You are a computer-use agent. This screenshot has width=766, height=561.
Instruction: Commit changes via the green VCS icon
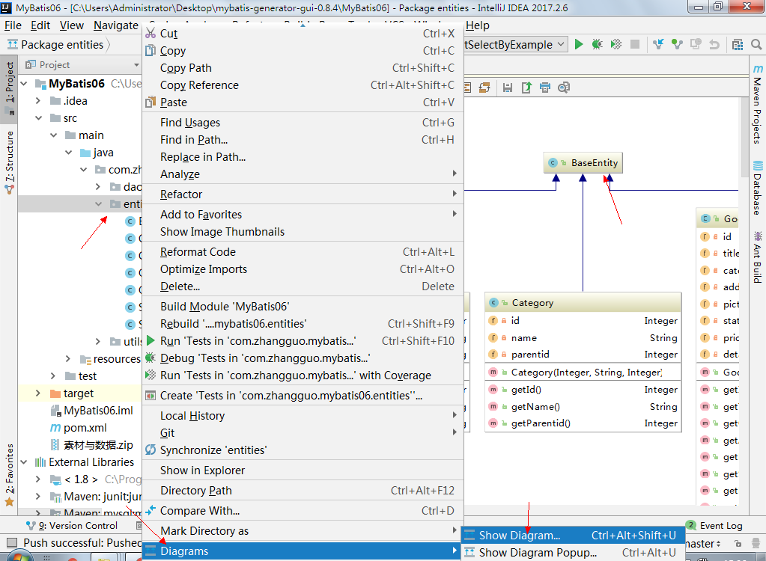tap(677, 44)
